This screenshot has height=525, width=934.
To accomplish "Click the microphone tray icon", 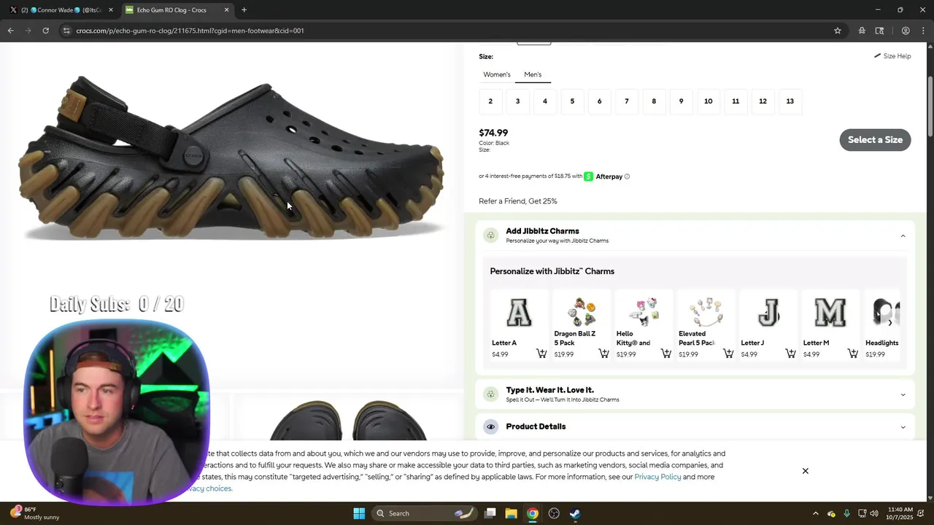I will pos(846,513).
